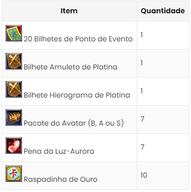Select the Raspadinha de Ouro text

tap(60, 179)
